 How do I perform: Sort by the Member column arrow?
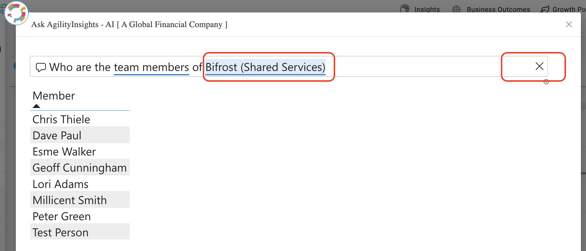point(36,106)
